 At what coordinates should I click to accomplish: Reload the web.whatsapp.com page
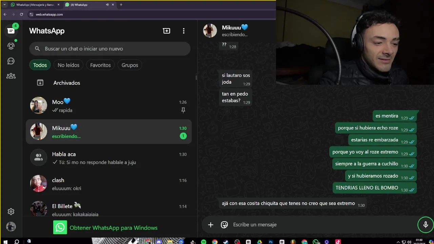[x=21, y=15]
